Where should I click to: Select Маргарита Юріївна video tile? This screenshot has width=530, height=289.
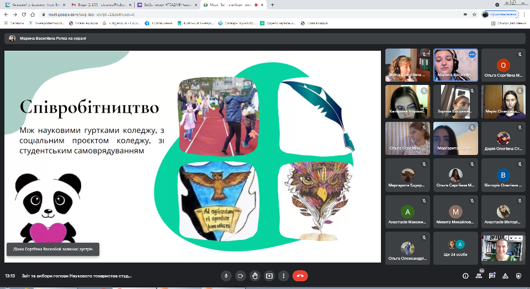tap(455, 138)
